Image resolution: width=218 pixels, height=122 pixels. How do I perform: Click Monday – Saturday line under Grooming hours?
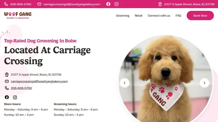[x=76, y=110]
